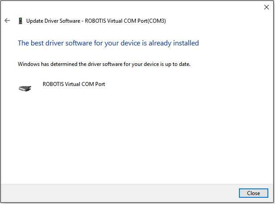
Task: Click the blue "already installed" heading
Action: click(108, 43)
